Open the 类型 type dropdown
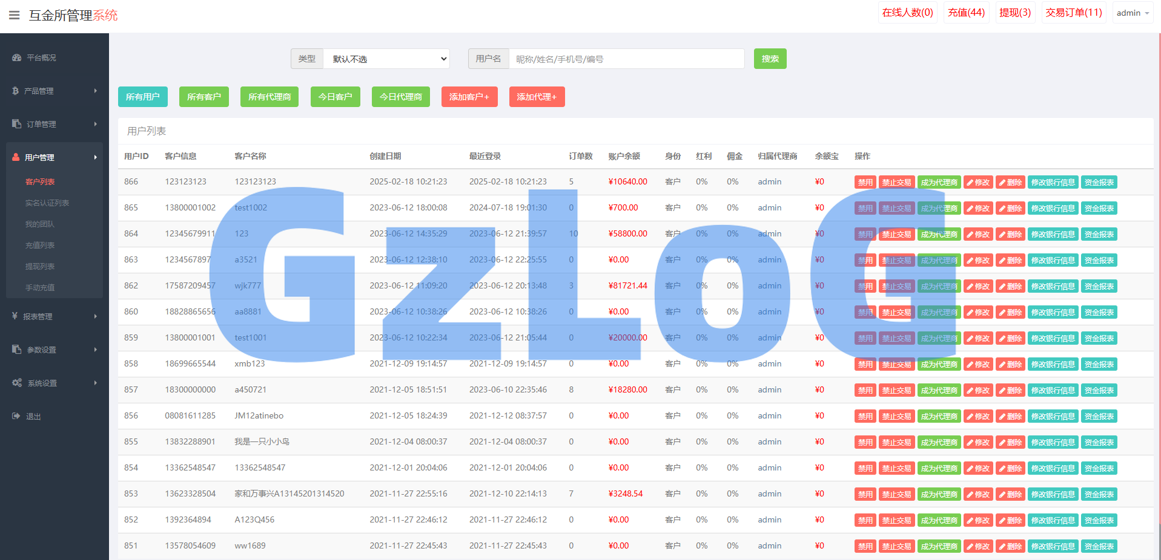Viewport: 1161px width, 560px height. 386,59
